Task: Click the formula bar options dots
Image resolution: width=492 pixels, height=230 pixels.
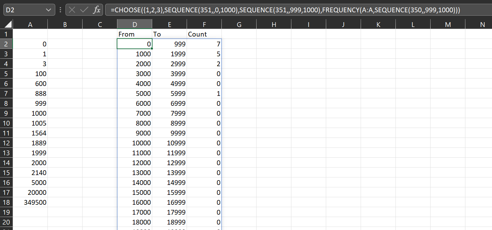Action: pyautogui.click(x=60, y=10)
